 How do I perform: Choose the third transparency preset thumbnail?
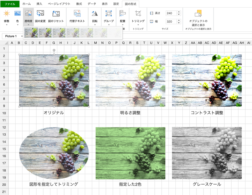pos(59,33)
